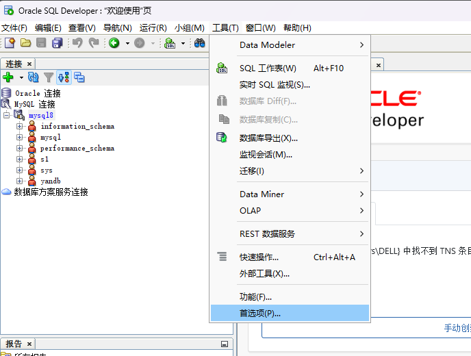Click the Open folder toolbar icon
471x356 pixels.
pyautogui.click(x=25, y=43)
